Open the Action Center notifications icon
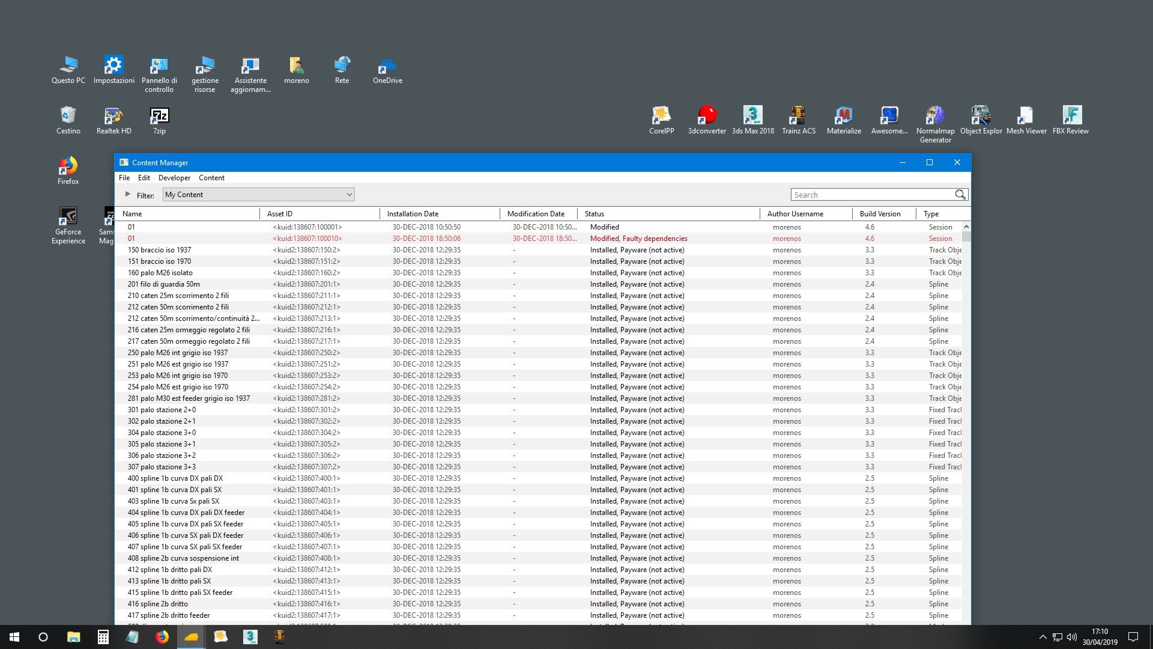Image resolution: width=1153 pixels, height=649 pixels. tap(1133, 637)
